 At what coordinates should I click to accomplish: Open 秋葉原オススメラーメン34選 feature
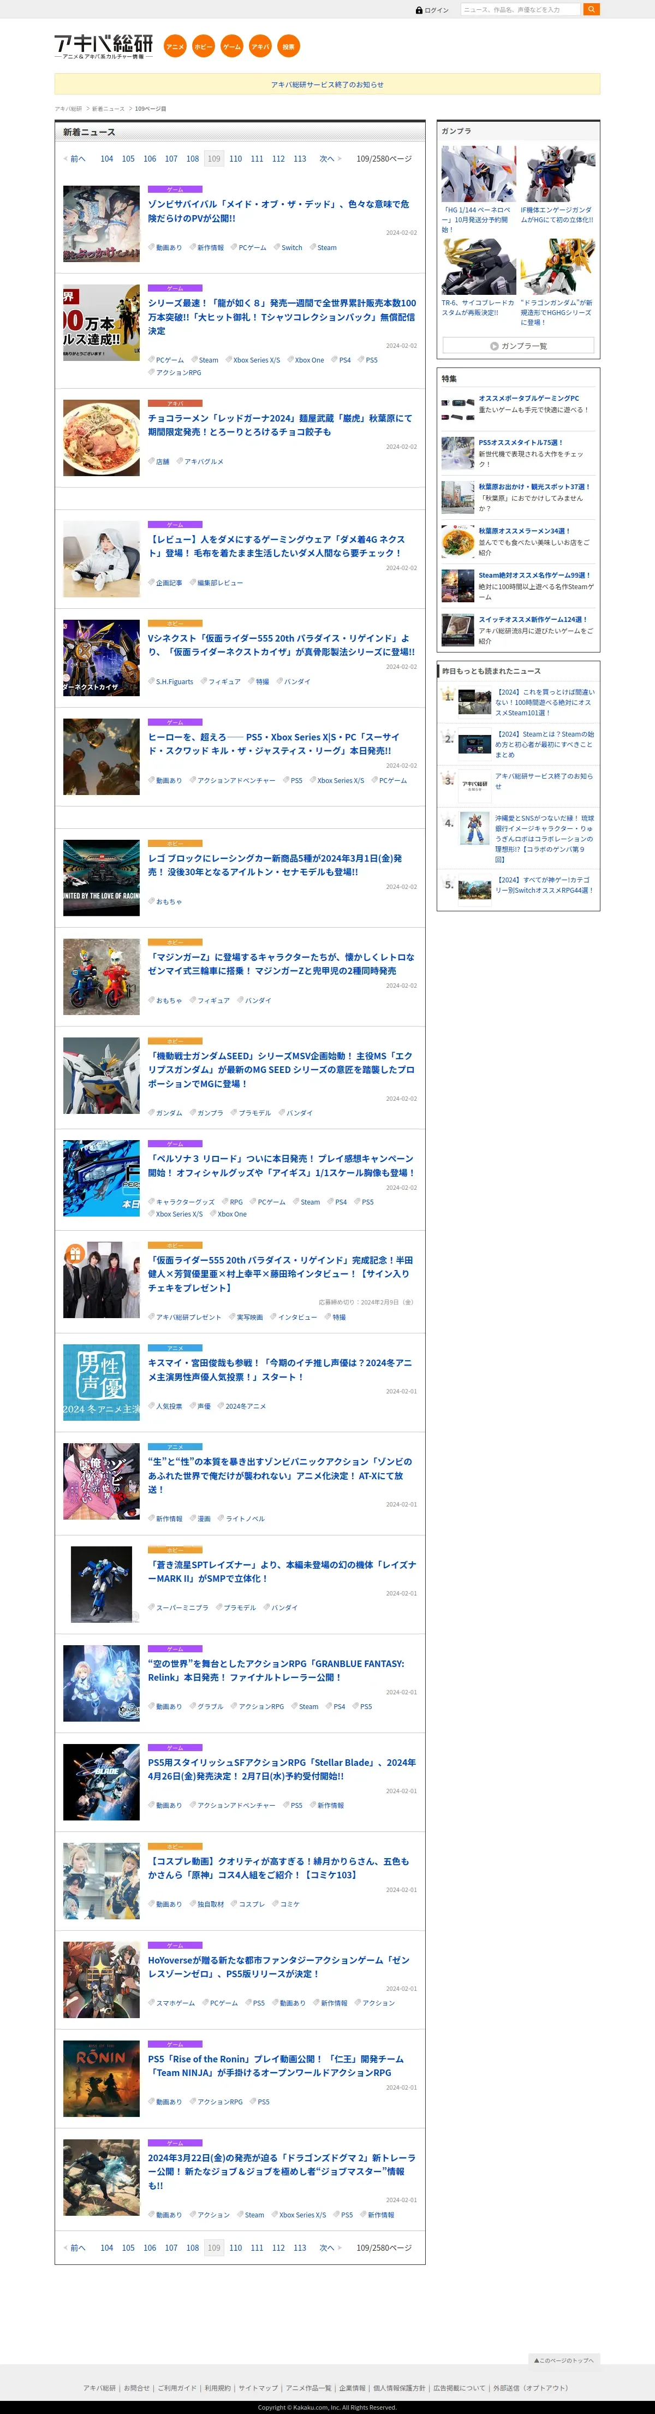524,531
